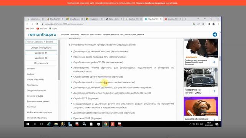Viewport: 246px width, 138px height.
Task: Click the Windows 11 sidebar button
Action: pos(41,53)
